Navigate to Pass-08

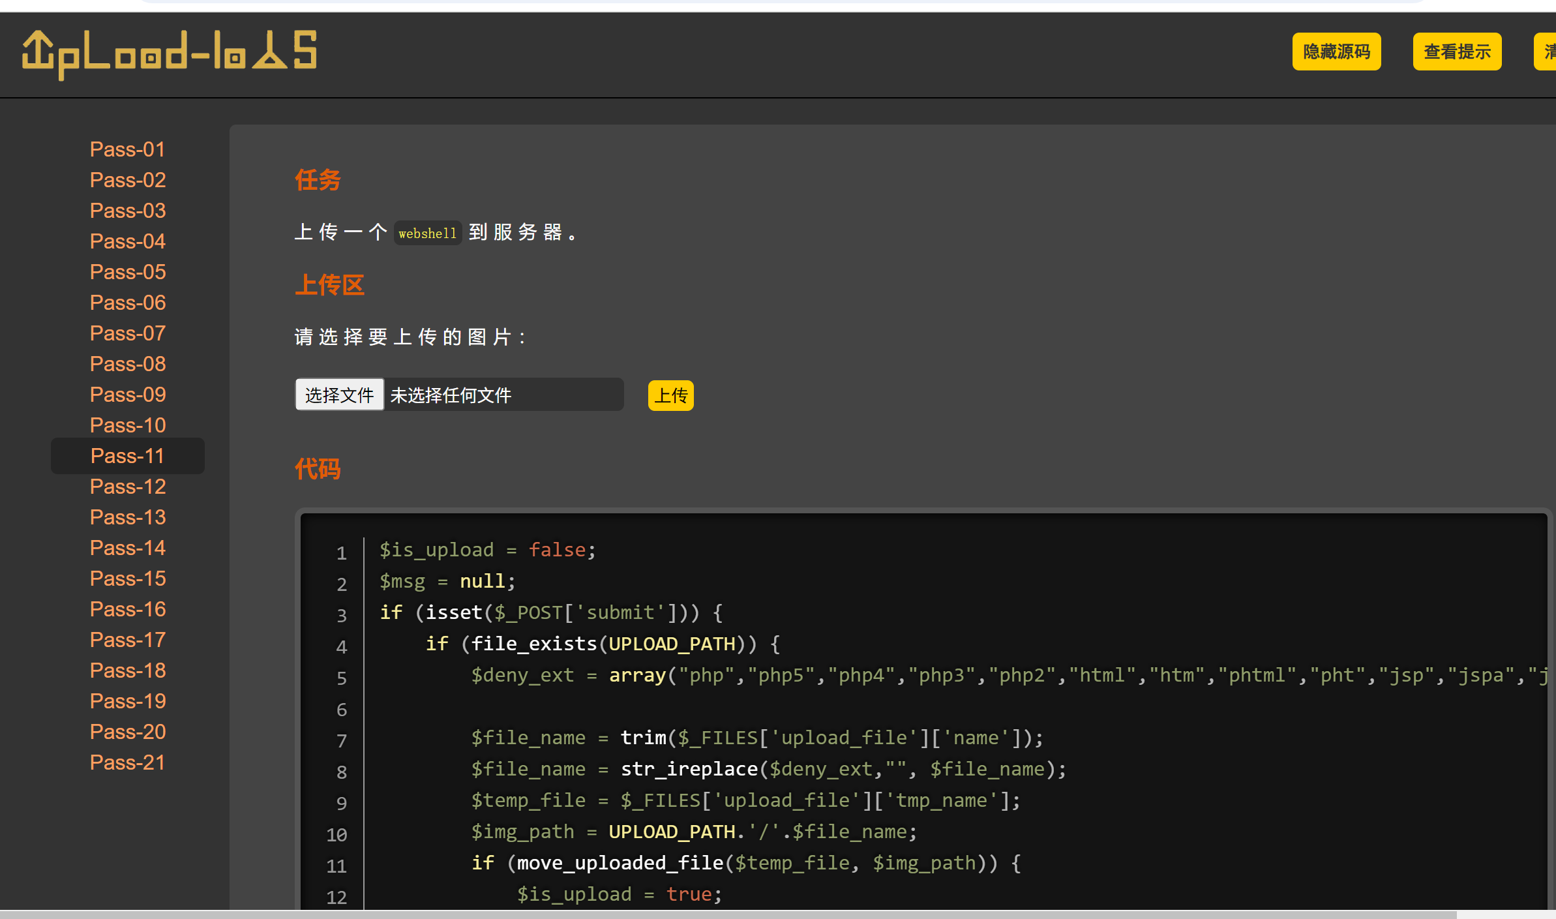127,364
